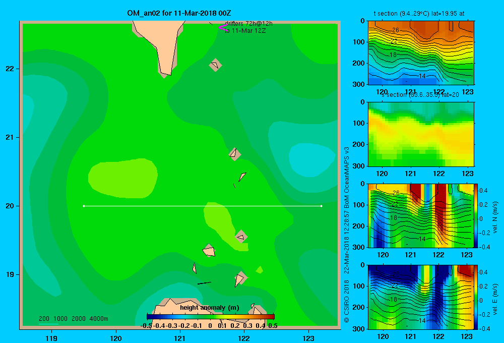
Task: Click longitude label 121 on the map axis
Action: (180, 338)
